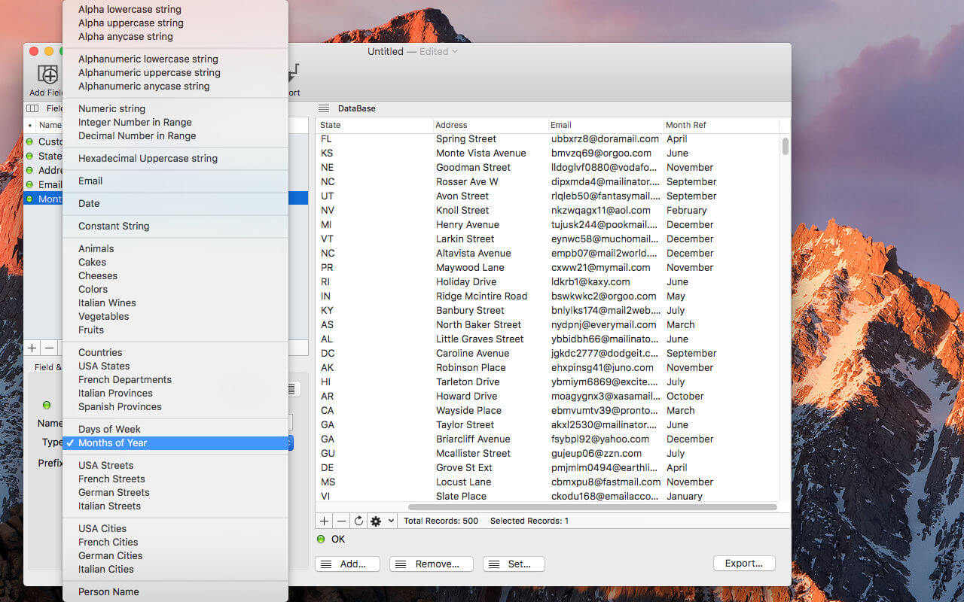Select the USA States type option
Viewport: 964px width, 602px height.
pos(104,366)
